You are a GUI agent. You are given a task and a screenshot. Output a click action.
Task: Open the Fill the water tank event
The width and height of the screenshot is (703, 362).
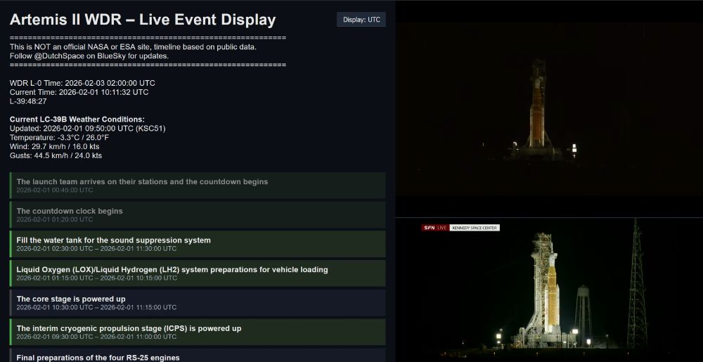coord(198,244)
